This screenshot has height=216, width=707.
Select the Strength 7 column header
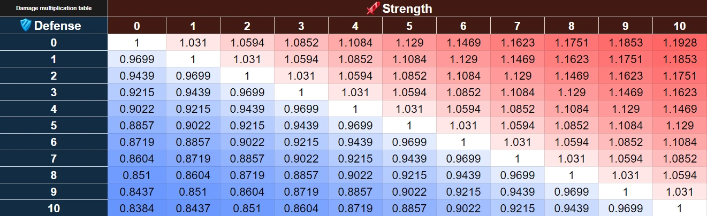pyautogui.click(x=518, y=26)
